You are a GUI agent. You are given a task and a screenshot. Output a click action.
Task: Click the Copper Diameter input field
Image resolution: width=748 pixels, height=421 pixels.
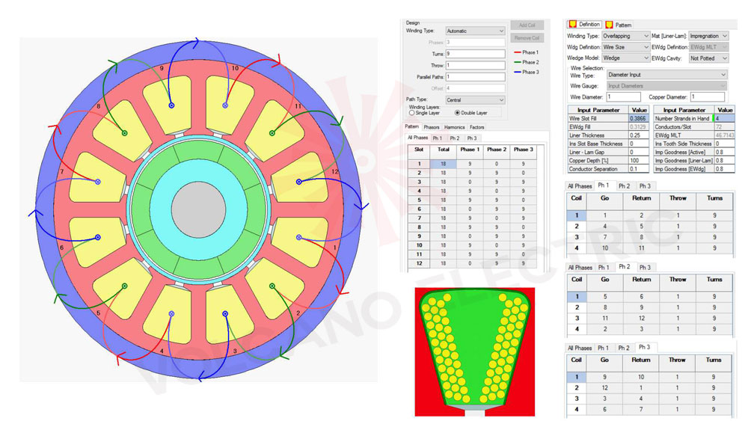pos(708,97)
